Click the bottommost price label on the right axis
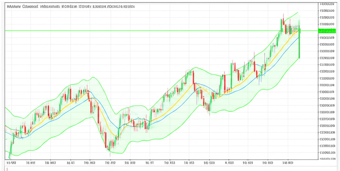 pyautogui.click(x=326, y=159)
